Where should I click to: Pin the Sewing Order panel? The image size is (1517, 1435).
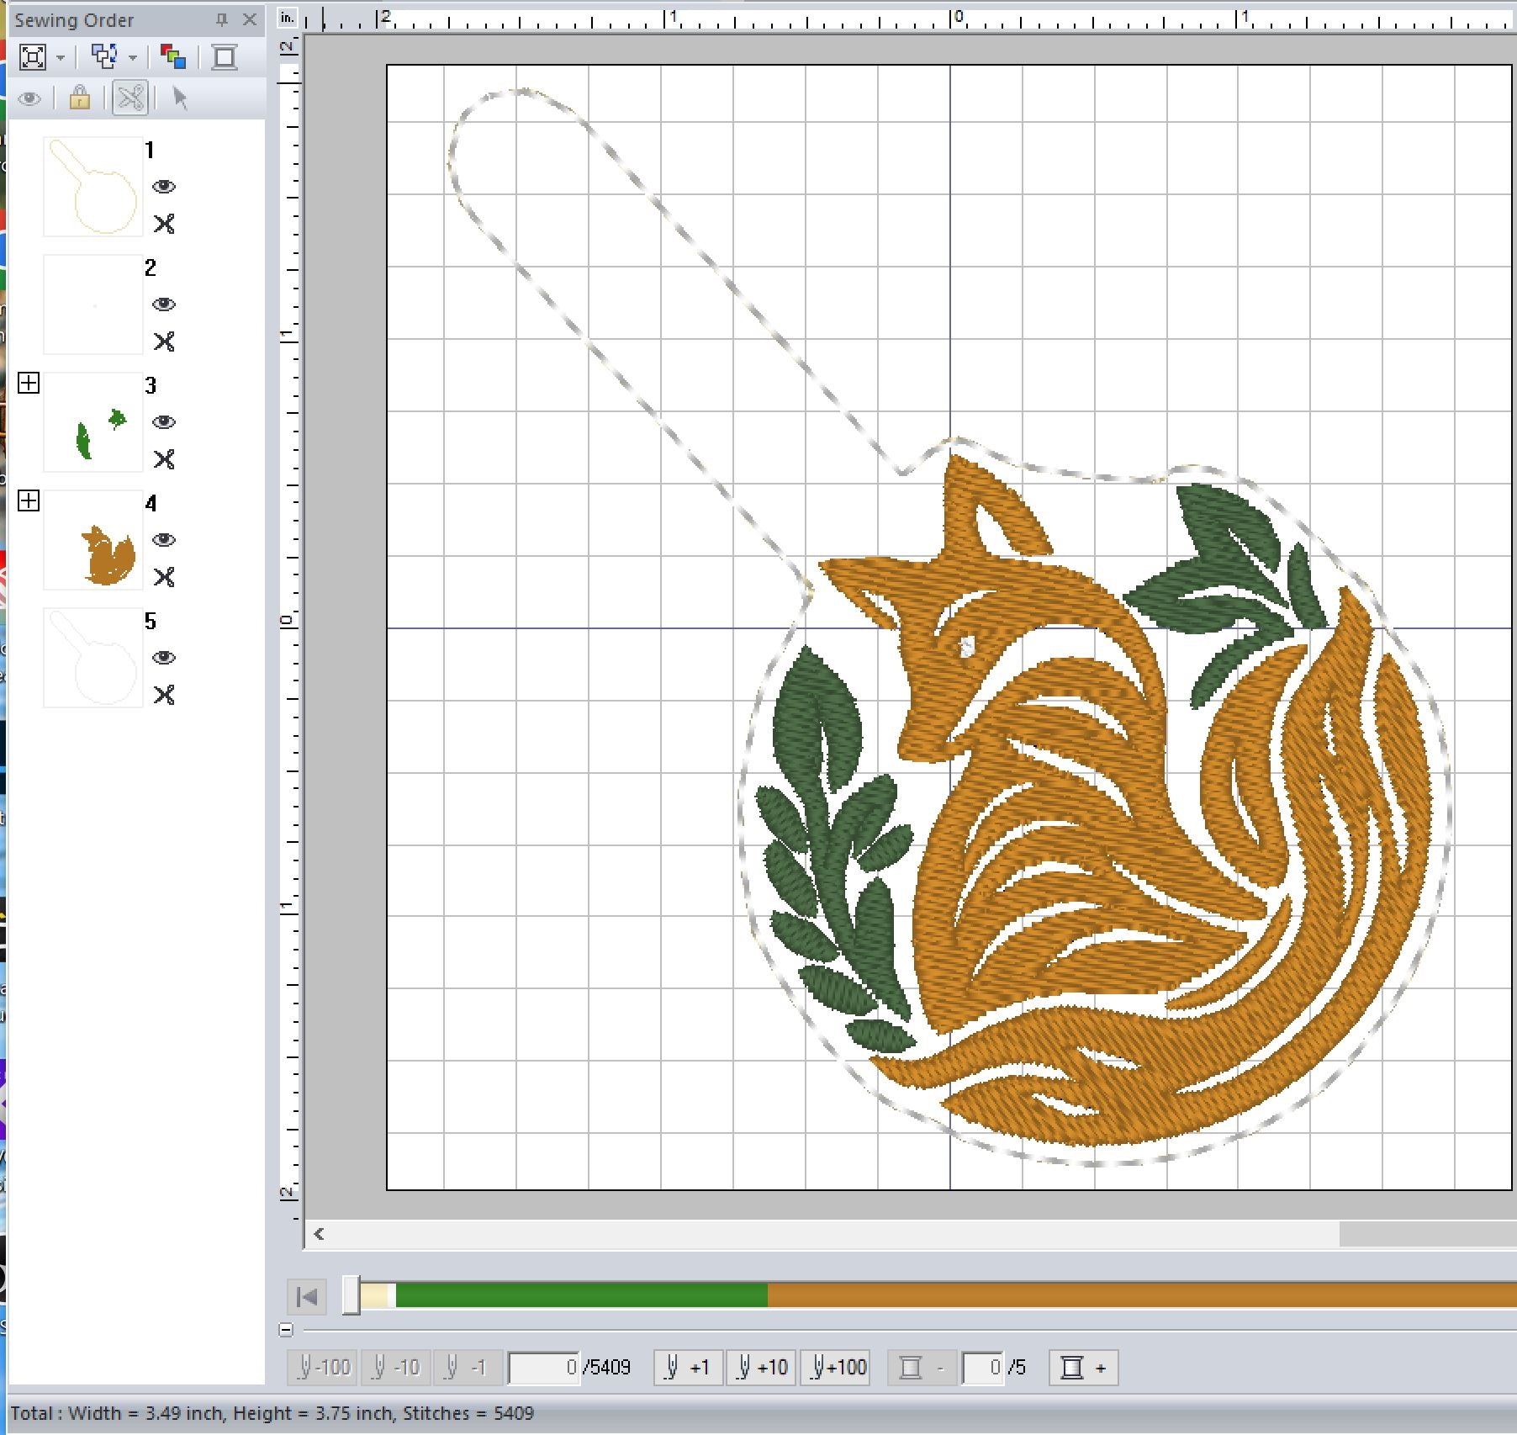(222, 19)
